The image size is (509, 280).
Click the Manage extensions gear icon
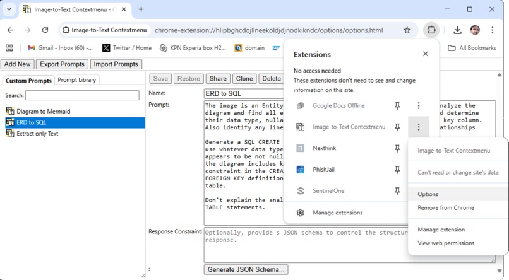pyautogui.click(x=300, y=213)
